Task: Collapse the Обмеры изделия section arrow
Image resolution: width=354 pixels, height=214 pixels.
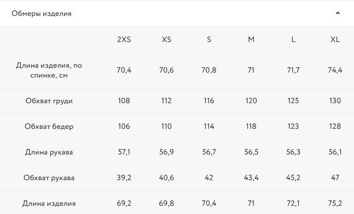Action: [338, 13]
